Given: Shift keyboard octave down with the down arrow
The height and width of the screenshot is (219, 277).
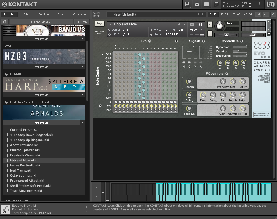Looking at the screenshot, I should pos(96,196).
